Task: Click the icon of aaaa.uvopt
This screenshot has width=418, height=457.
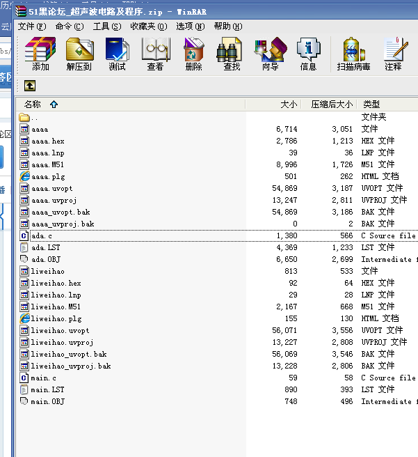Action: click(x=24, y=188)
